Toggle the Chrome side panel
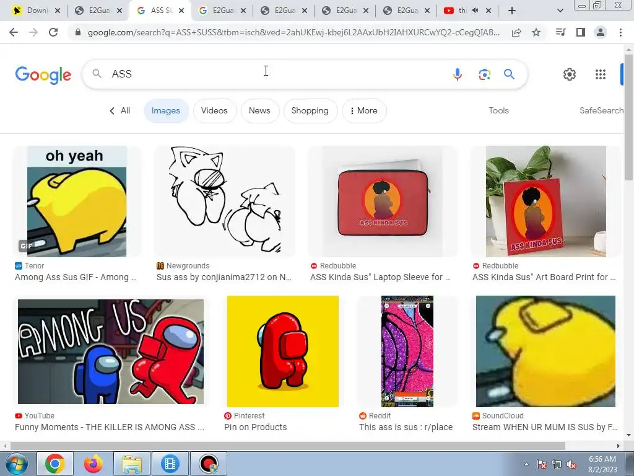Screen dimensions: 634x476 [x=581, y=32]
